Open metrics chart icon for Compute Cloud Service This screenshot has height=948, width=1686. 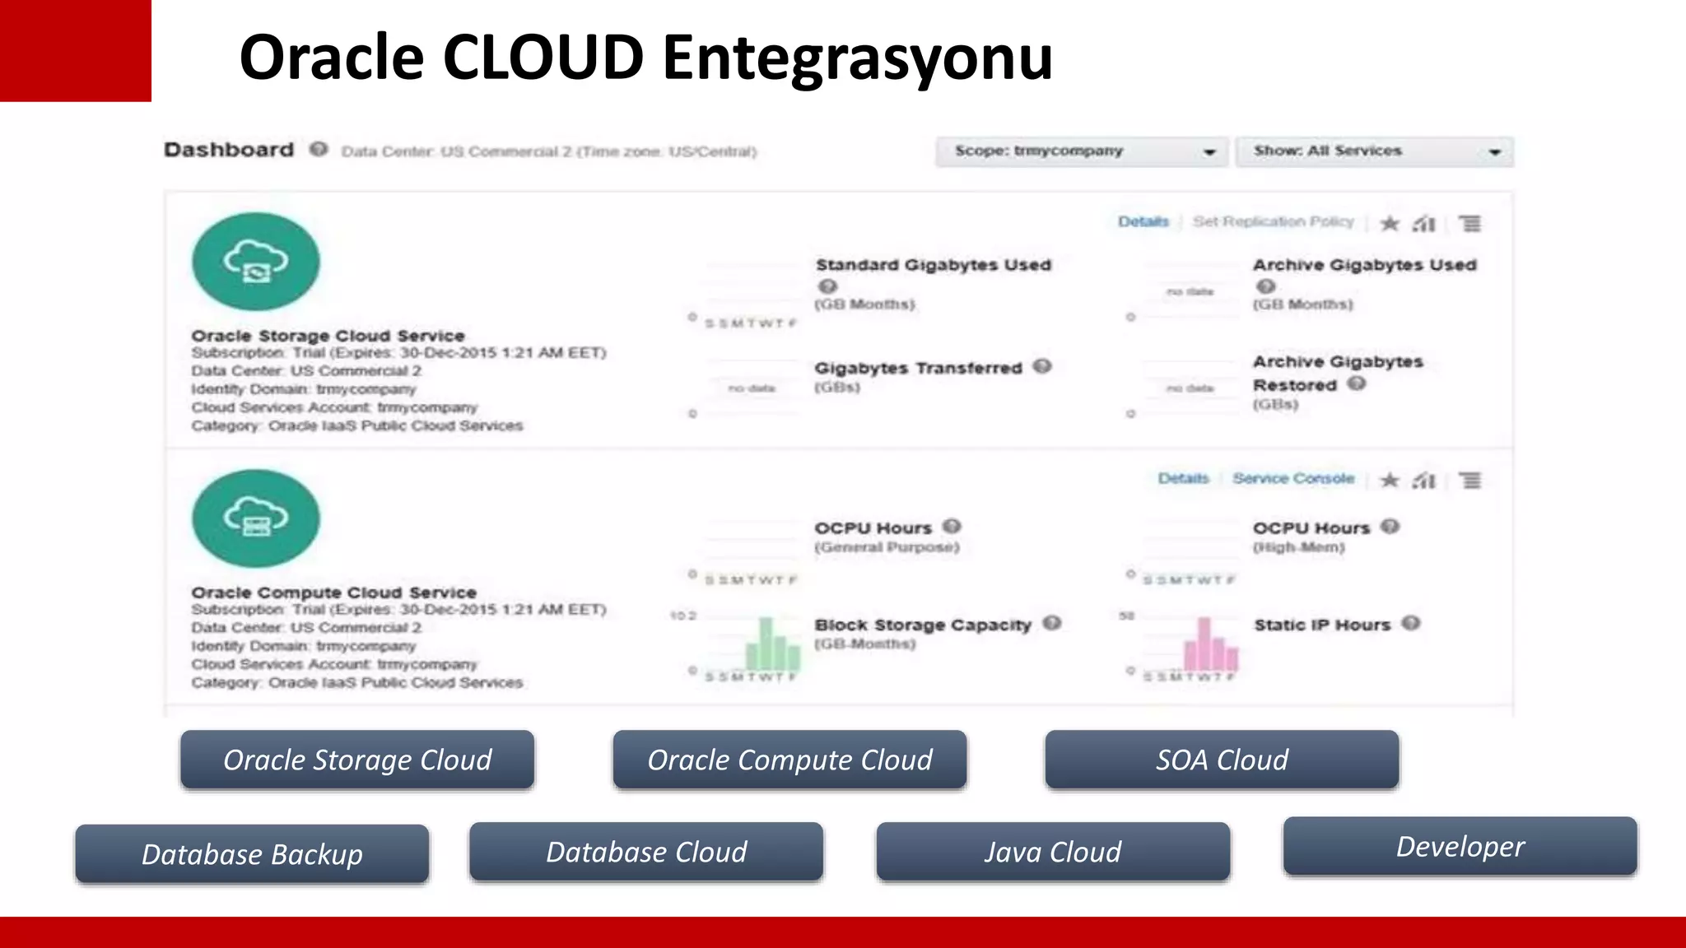(x=1424, y=480)
